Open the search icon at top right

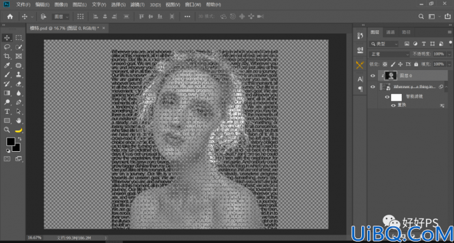point(421,17)
